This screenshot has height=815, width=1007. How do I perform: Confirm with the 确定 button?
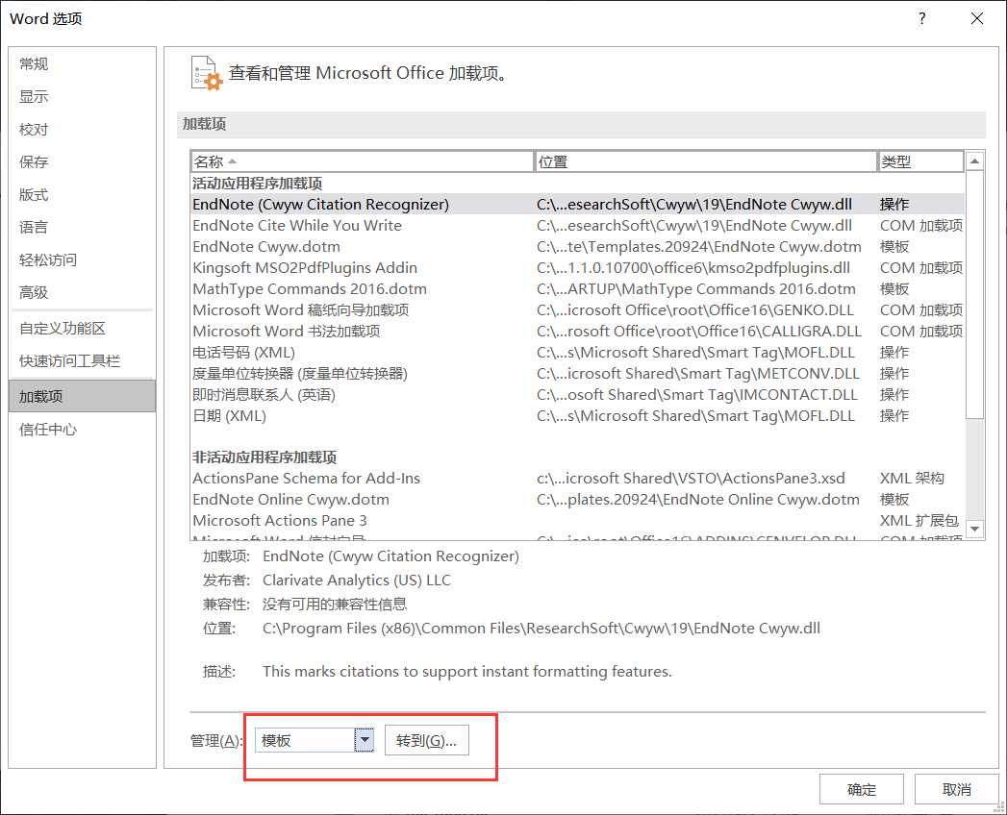click(x=861, y=789)
